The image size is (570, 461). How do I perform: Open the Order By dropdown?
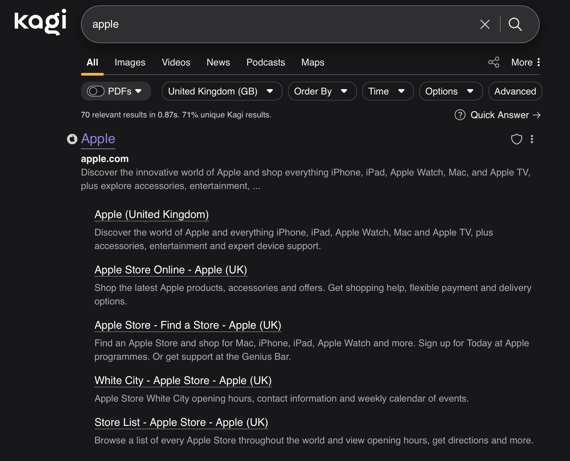(322, 91)
